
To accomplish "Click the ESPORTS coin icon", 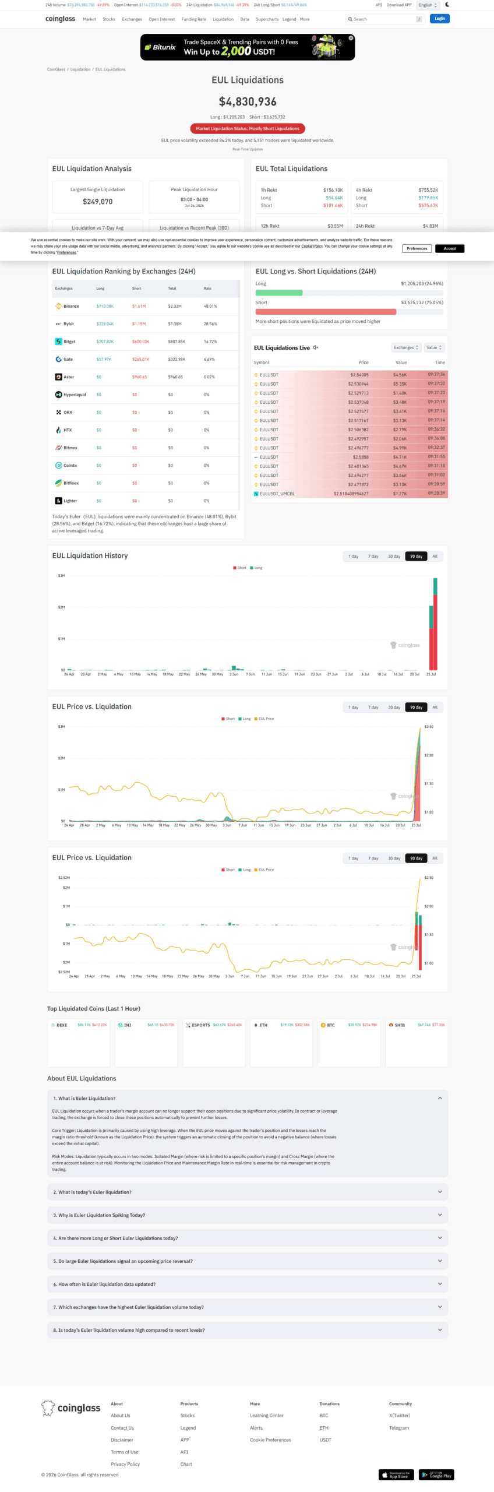I will 188,1025.
